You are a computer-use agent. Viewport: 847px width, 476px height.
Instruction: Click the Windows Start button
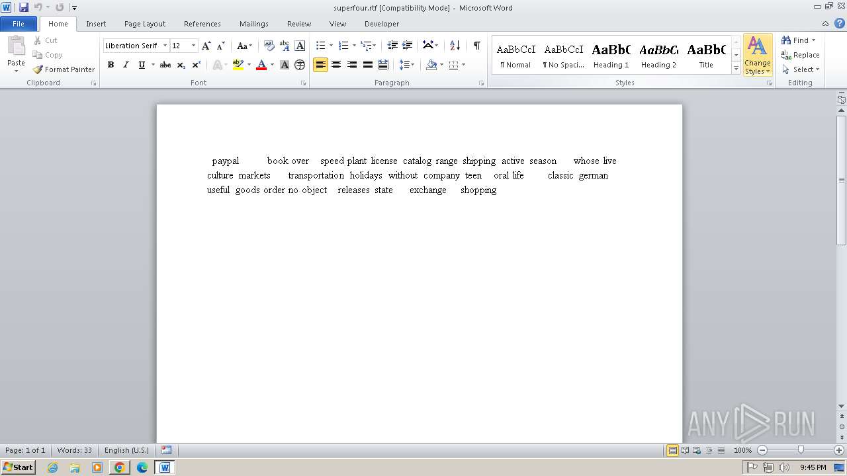pos(19,467)
